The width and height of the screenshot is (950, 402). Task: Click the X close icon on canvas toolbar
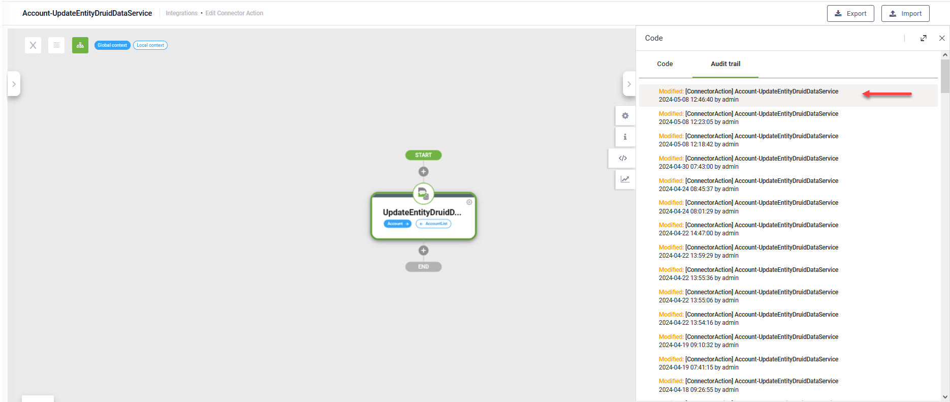[x=33, y=45]
